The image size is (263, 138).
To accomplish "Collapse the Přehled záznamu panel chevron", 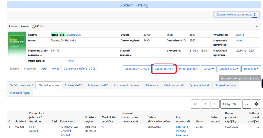I will pyautogui.click(x=257, y=26).
